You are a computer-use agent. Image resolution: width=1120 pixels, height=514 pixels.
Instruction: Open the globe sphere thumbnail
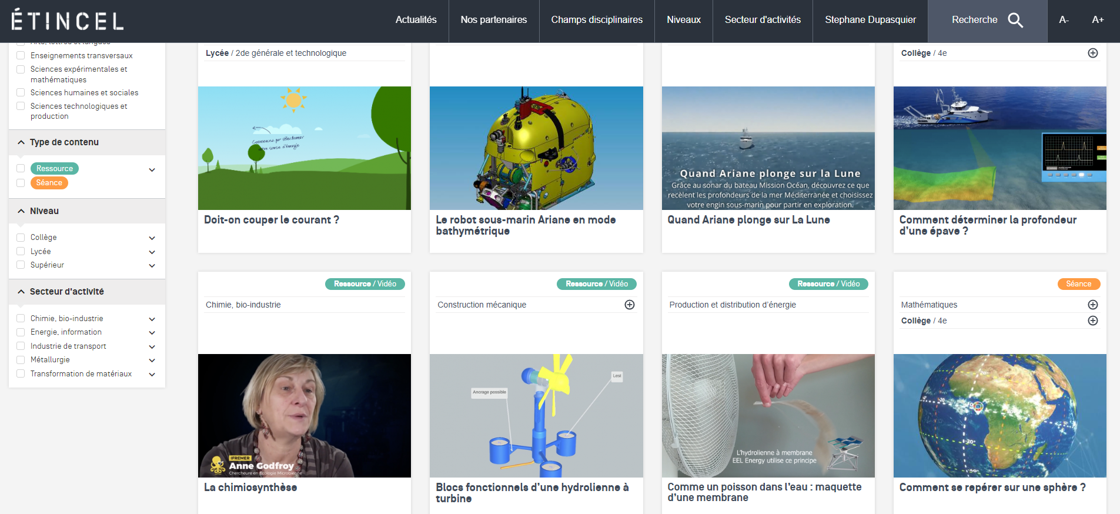[1000, 416]
